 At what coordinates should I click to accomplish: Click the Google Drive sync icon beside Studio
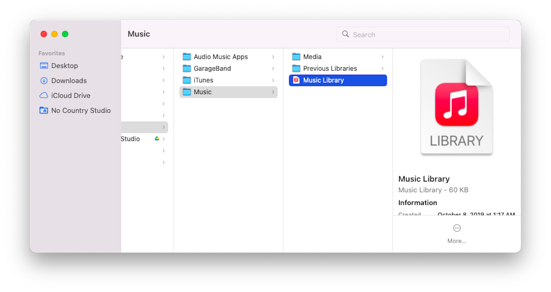156,138
